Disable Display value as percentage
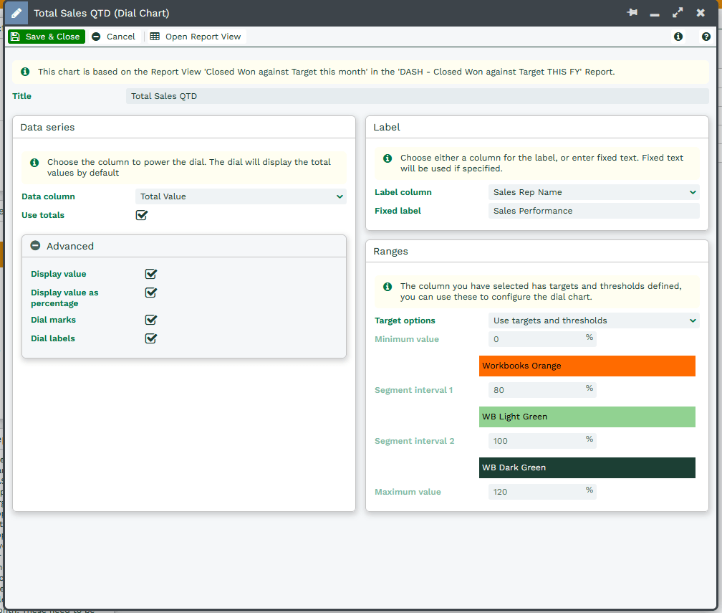Image resolution: width=722 pixels, height=613 pixels. (150, 293)
